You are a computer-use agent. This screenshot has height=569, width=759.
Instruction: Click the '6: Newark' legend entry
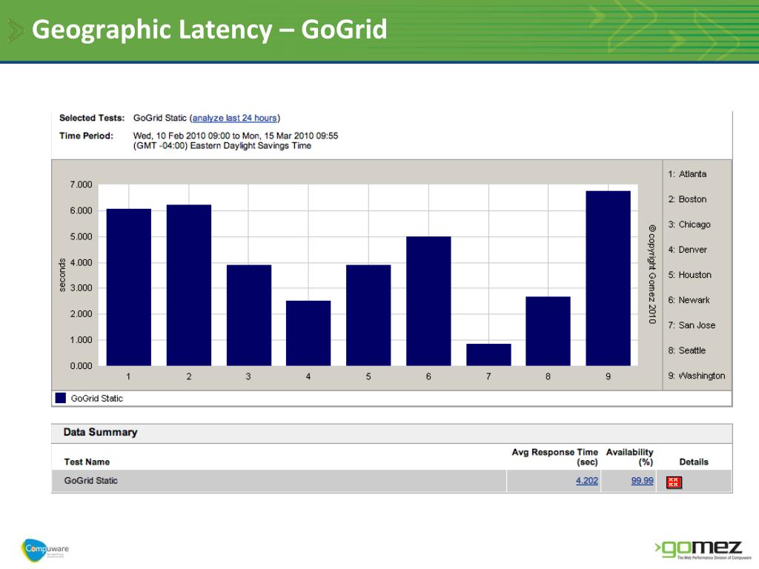click(689, 300)
